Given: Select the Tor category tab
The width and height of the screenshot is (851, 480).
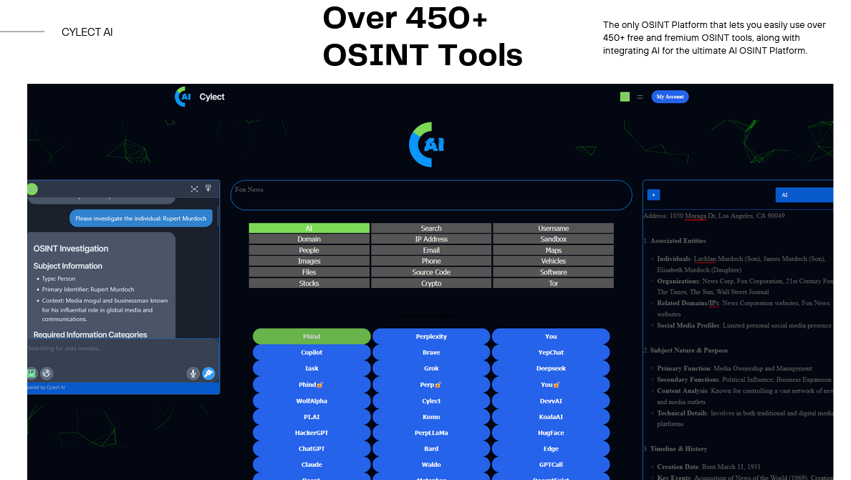Looking at the screenshot, I should [x=553, y=284].
